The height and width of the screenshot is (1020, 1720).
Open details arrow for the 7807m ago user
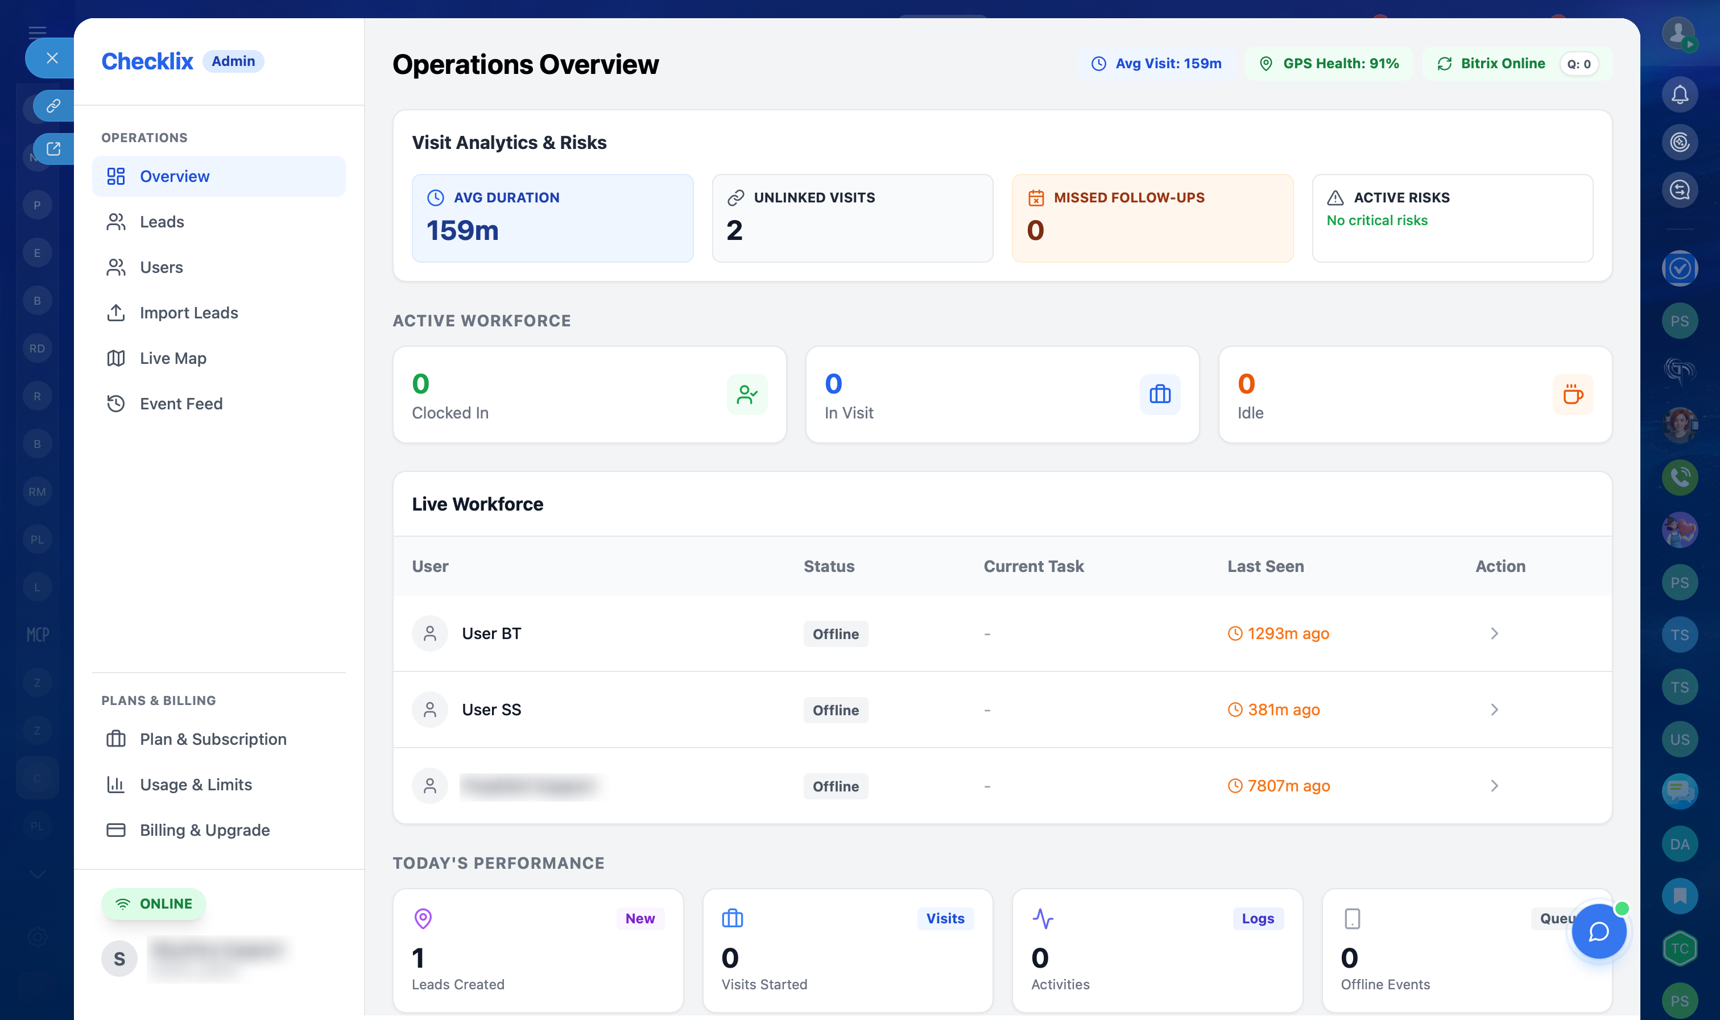[1494, 786]
